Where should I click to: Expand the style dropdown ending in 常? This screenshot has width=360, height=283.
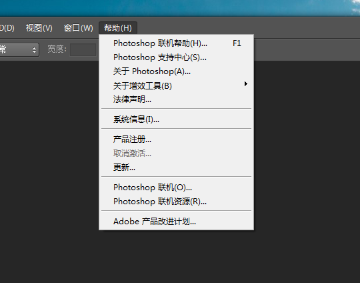pos(19,49)
